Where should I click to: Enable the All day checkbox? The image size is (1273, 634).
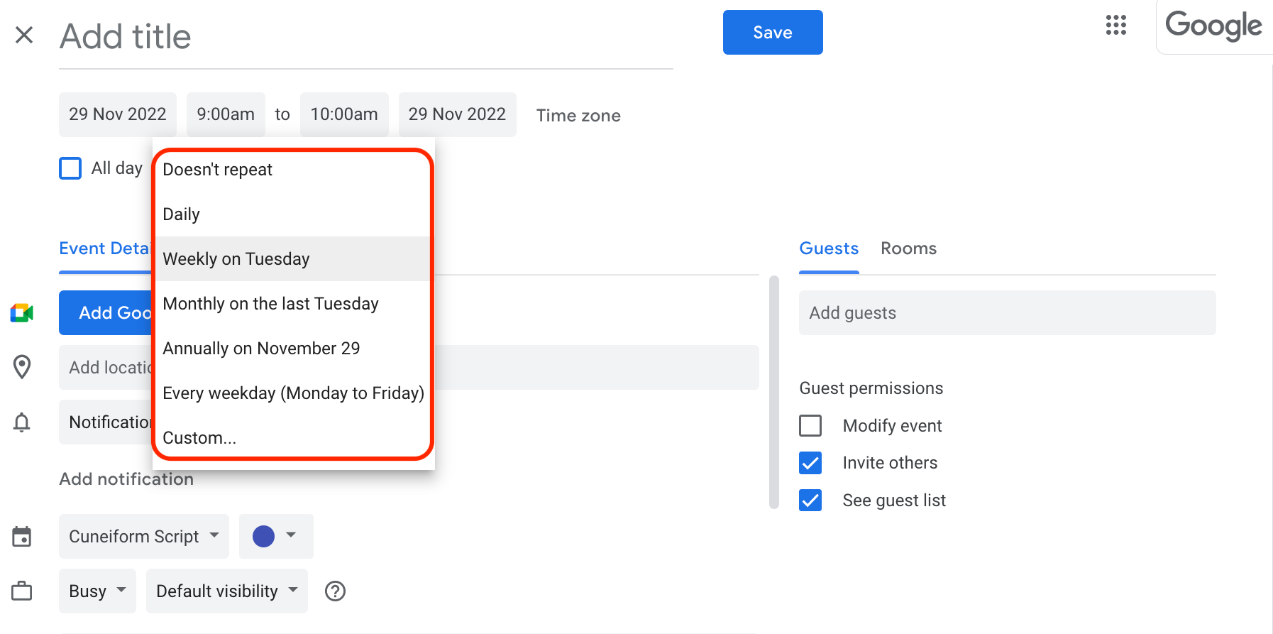(x=70, y=168)
